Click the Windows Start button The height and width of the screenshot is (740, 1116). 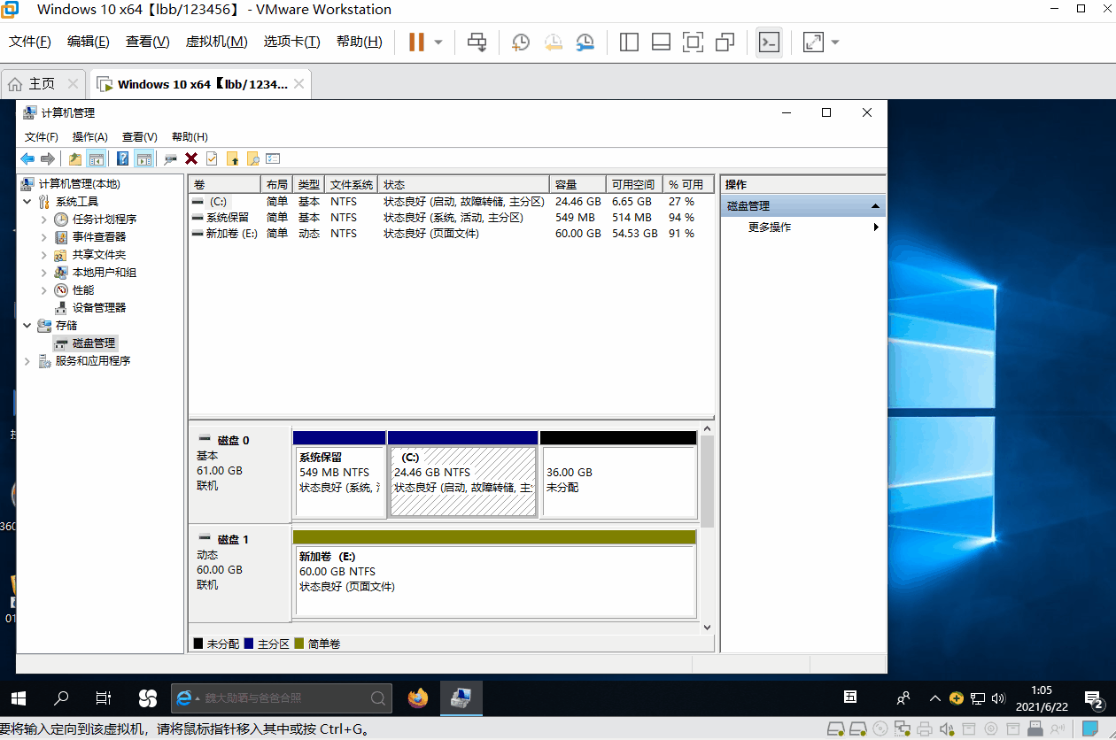[18, 698]
